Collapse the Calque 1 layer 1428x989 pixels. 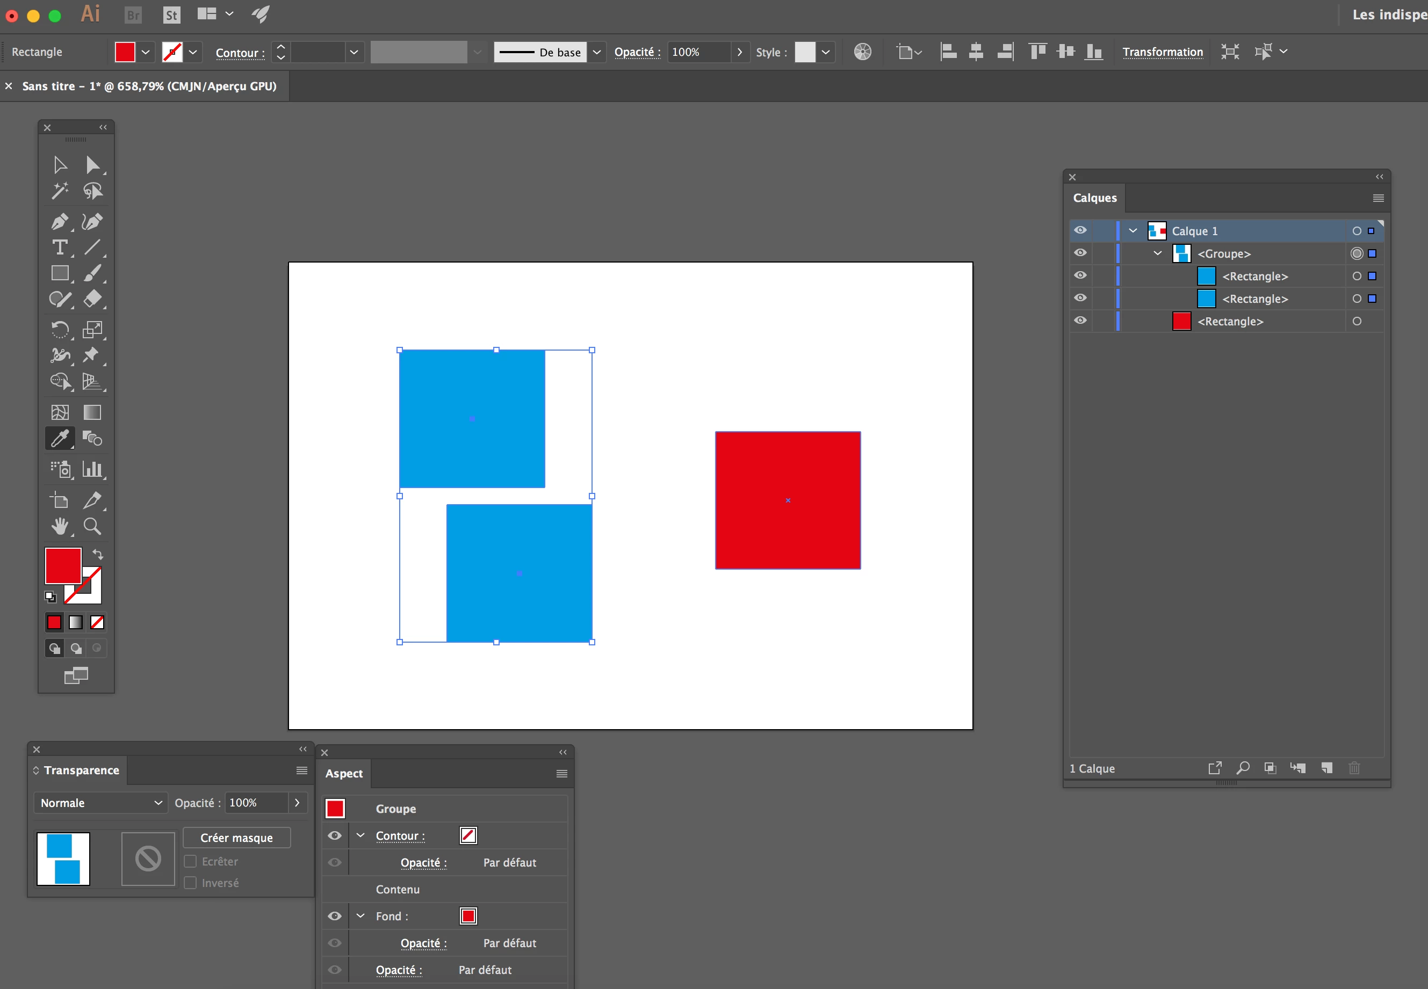(1133, 230)
